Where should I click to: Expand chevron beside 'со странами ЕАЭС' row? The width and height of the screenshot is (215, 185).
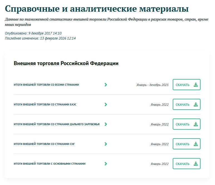point(106,105)
